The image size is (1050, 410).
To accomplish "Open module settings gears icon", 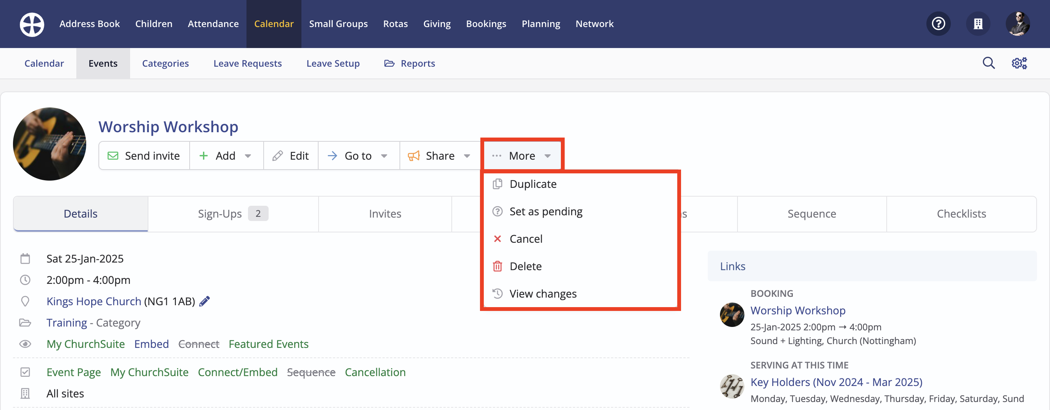I will [x=1019, y=63].
